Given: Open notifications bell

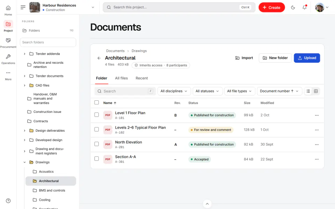Looking at the screenshot, I should pos(304,7).
